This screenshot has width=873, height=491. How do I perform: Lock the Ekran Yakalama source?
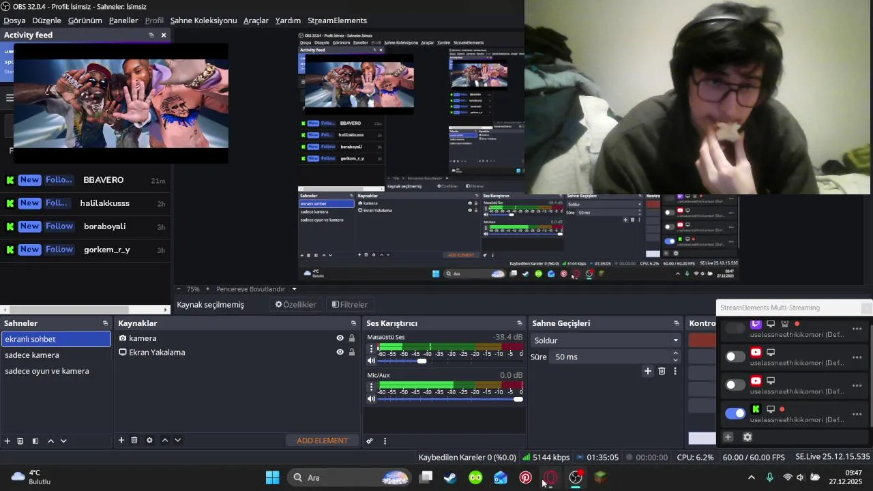click(x=352, y=353)
